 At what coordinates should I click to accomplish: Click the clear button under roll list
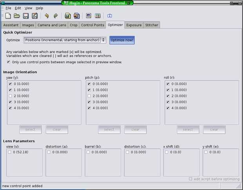[x=214, y=130]
